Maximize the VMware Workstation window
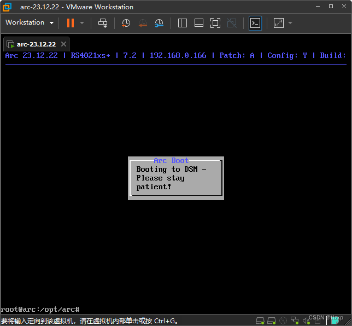The image size is (352, 326). (x=331, y=7)
